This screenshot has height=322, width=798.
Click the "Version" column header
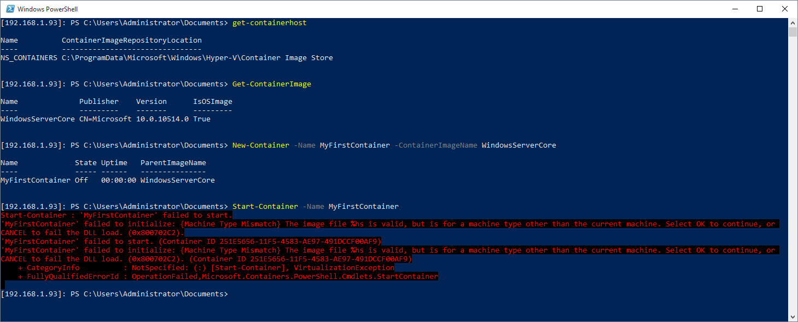[x=152, y=102]
